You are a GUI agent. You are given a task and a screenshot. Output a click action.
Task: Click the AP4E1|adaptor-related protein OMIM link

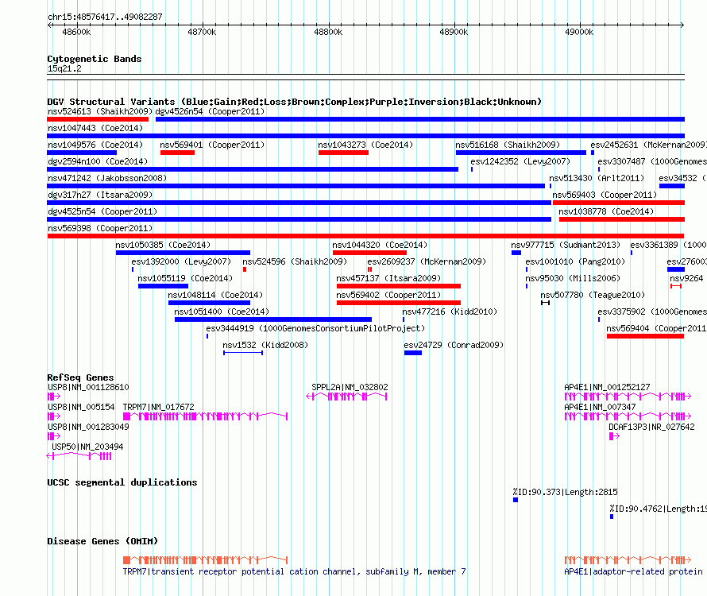(633, 571)
